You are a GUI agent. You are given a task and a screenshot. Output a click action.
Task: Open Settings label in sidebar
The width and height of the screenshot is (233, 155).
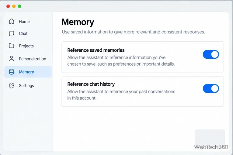[26, 85]
